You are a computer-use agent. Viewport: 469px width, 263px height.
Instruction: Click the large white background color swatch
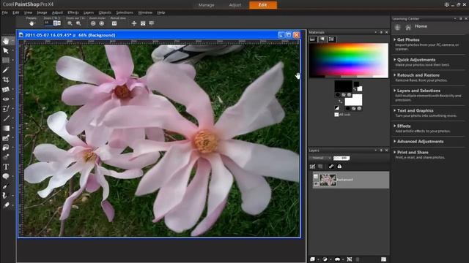(x=353, y=99)
